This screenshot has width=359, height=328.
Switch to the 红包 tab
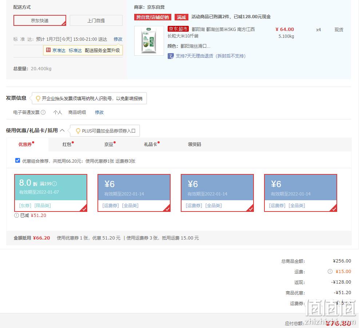tap(67, 145)
